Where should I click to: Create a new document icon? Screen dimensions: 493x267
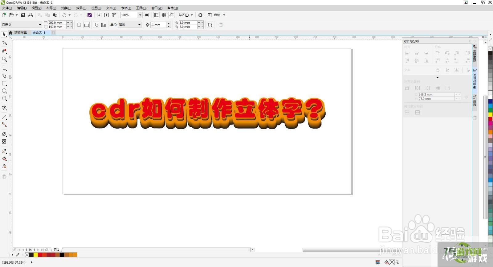4,15
